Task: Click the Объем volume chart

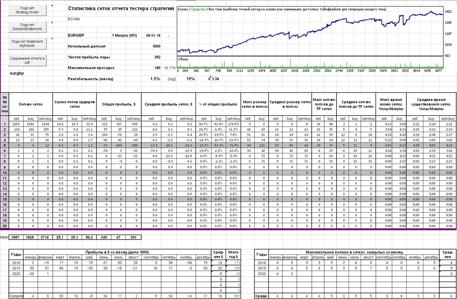Action: point(310,62)
